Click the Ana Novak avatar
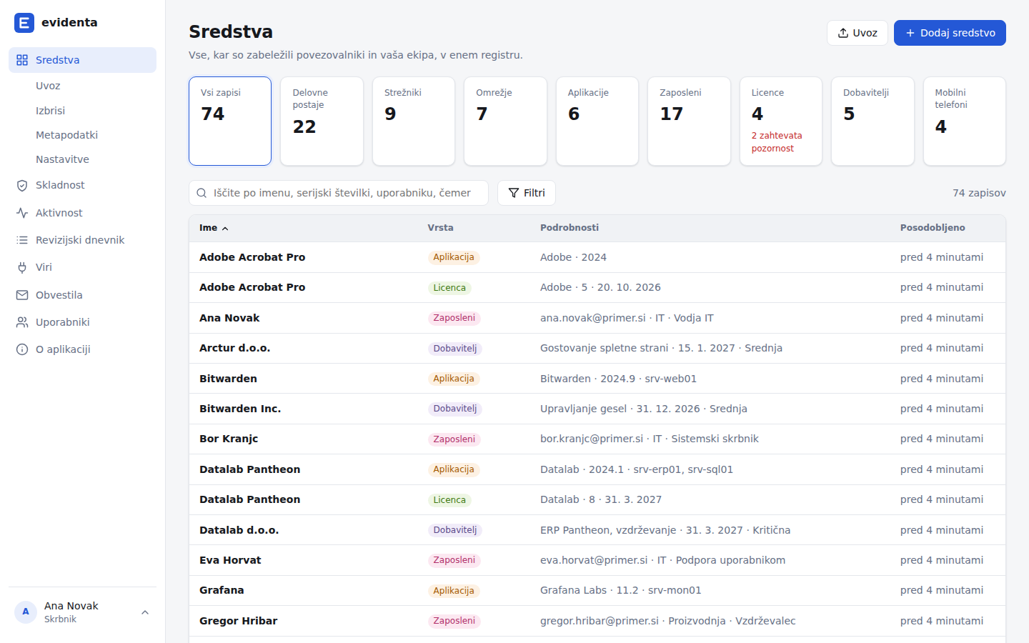The image size is (1029, 643). coord(26,612)
